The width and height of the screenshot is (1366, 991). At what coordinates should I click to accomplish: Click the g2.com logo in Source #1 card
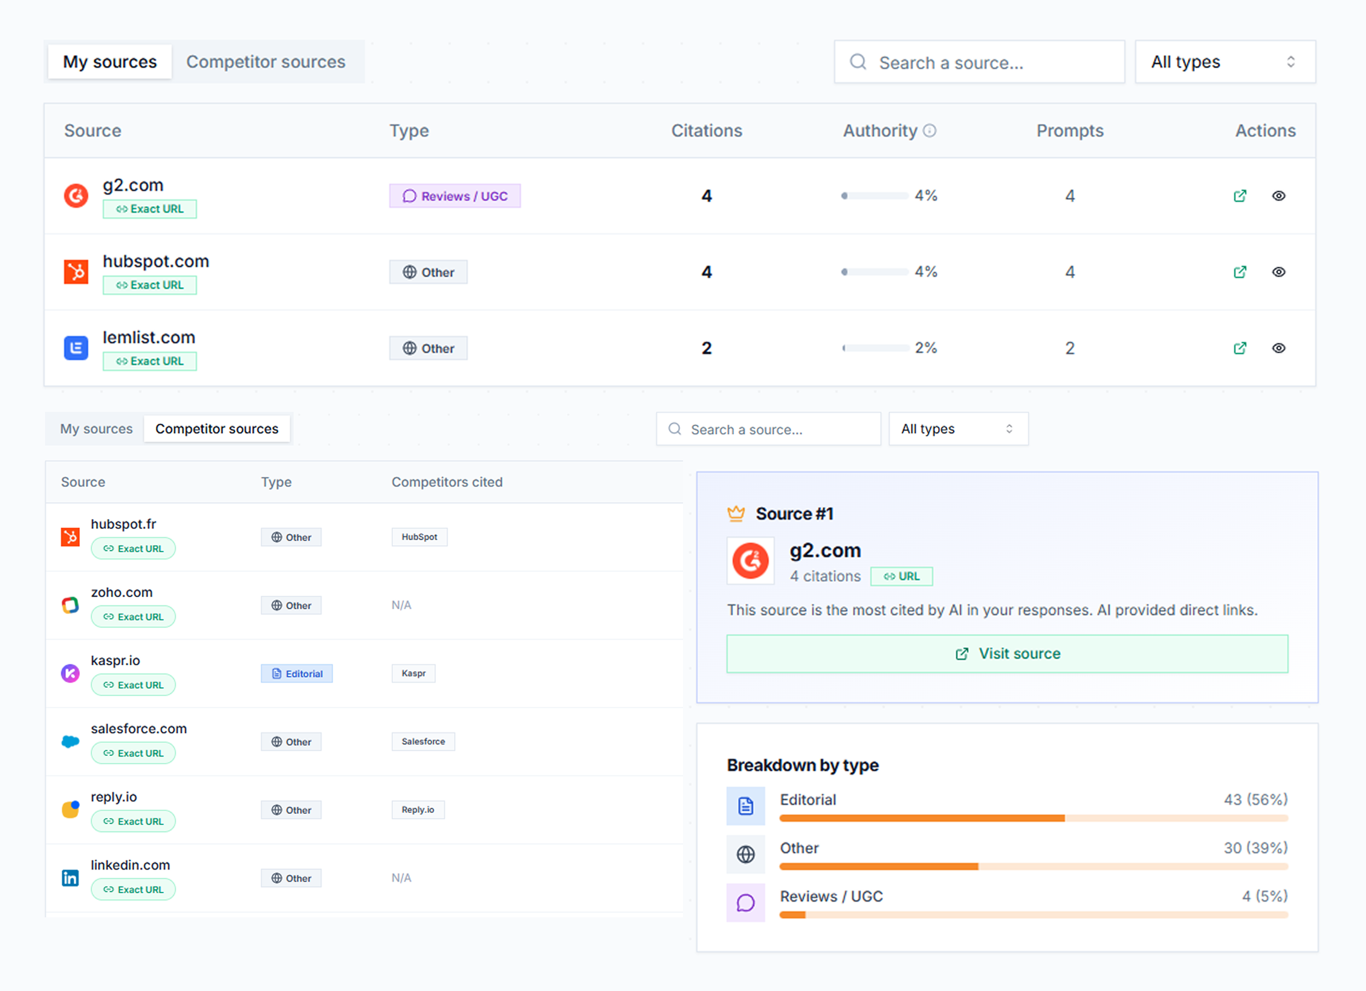750,561
